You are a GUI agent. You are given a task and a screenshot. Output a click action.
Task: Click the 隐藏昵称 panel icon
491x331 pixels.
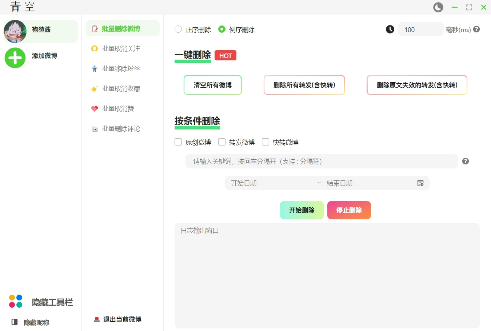coord(15,322)
